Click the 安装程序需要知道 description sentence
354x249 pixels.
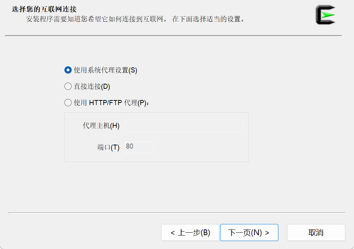97,19
